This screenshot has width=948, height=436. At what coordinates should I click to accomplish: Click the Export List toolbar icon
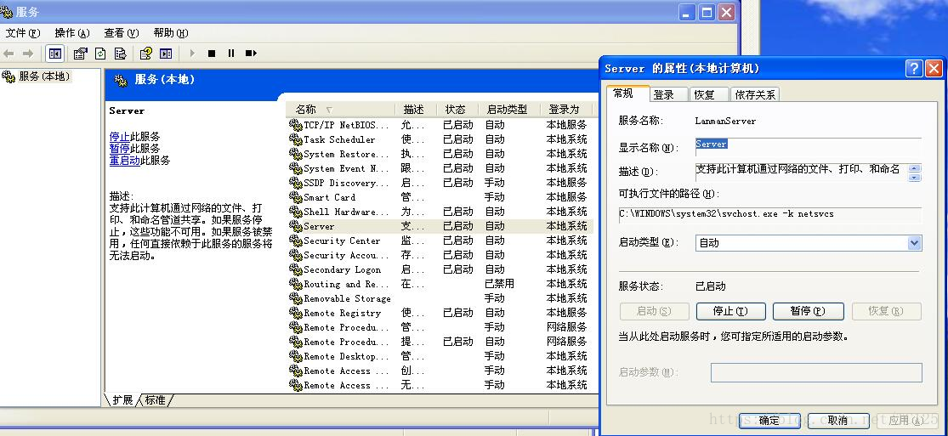pyautogui.click(x=120, y=54)
